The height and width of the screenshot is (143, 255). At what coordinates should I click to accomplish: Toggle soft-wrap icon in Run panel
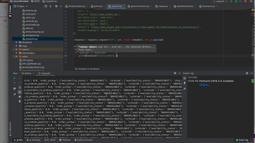point(20,87)
